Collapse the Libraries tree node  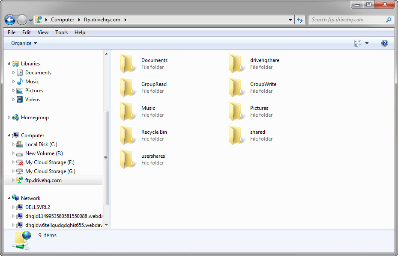tap(9, 64)
